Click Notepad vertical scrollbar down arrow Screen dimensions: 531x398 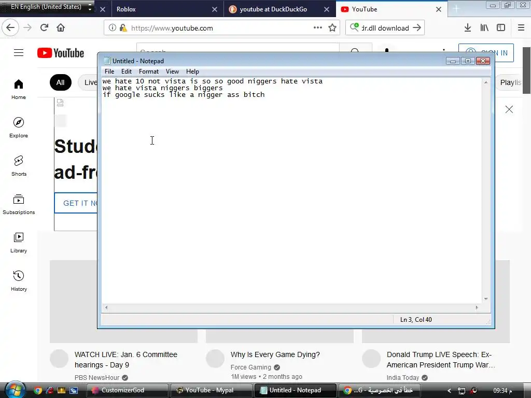485,299
